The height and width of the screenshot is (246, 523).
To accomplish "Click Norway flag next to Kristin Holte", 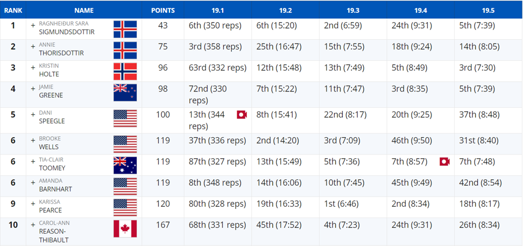I will click(x=125, y=72).
